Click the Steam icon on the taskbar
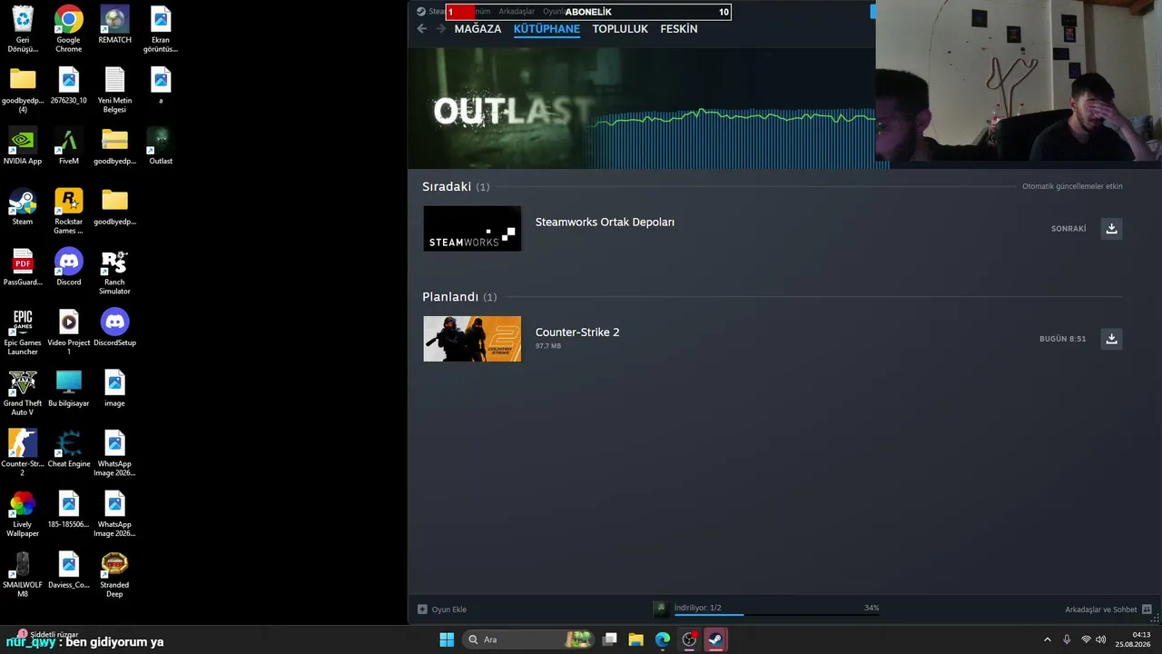1162x654 pixels. [715, 639]
